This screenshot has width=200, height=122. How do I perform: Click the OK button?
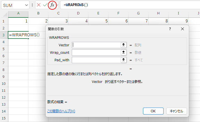[153, 111]
